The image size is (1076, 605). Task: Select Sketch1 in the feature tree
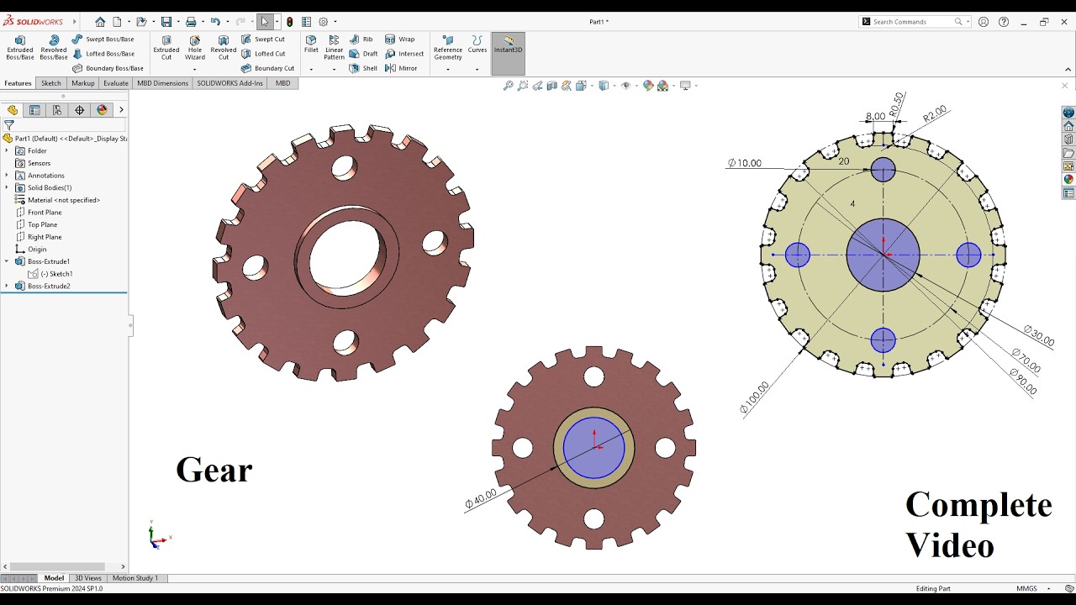click(50, 274)
